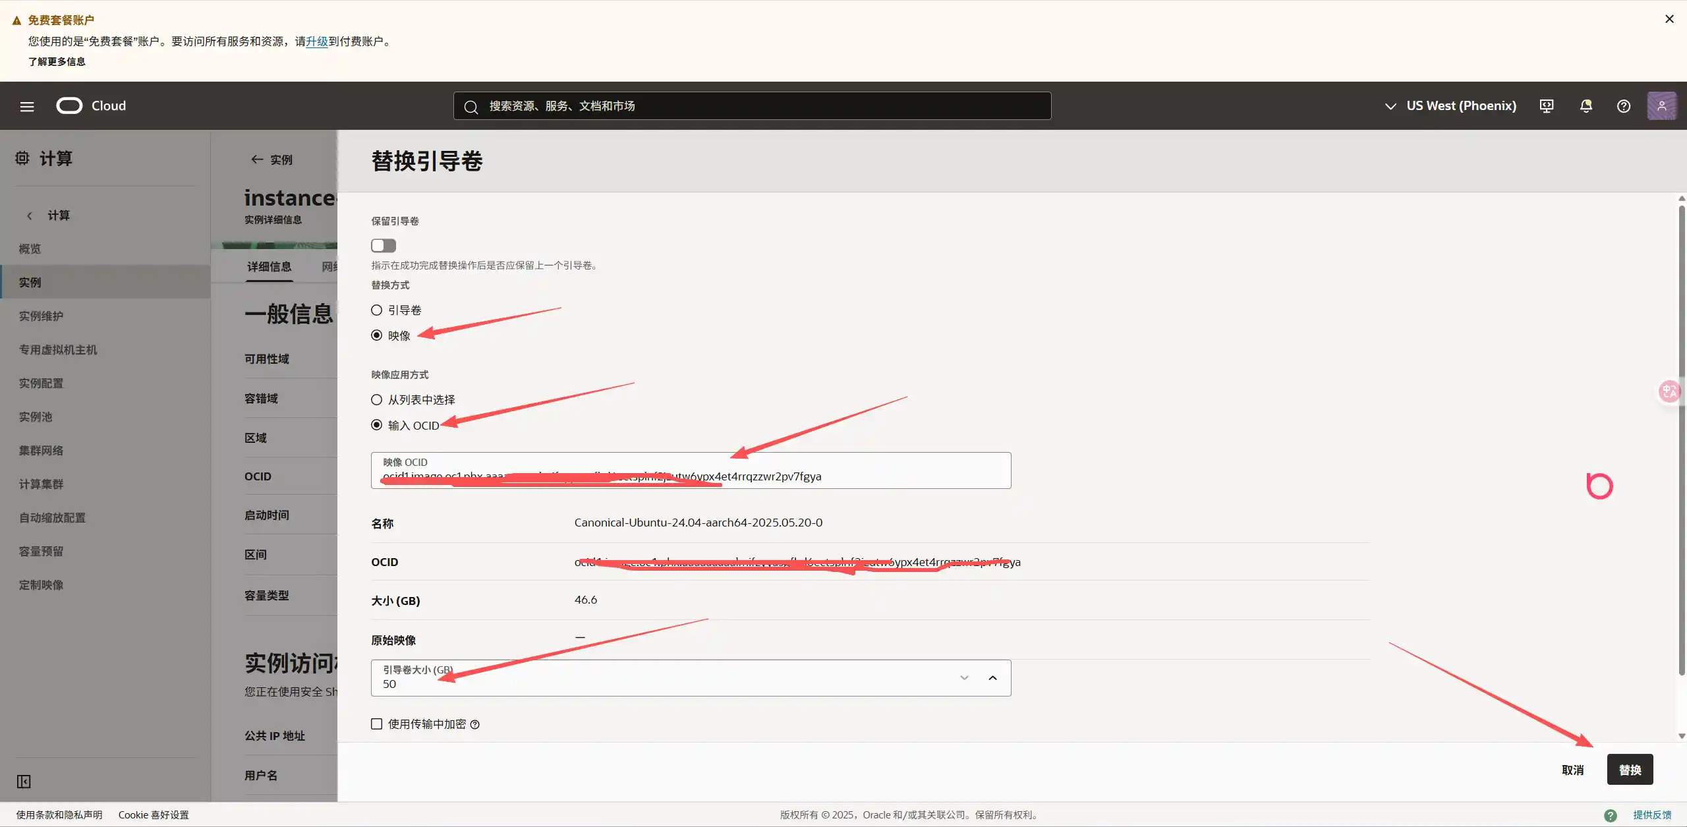
Task: Click the help icon beside transit encryption
Action: [475, 724]
